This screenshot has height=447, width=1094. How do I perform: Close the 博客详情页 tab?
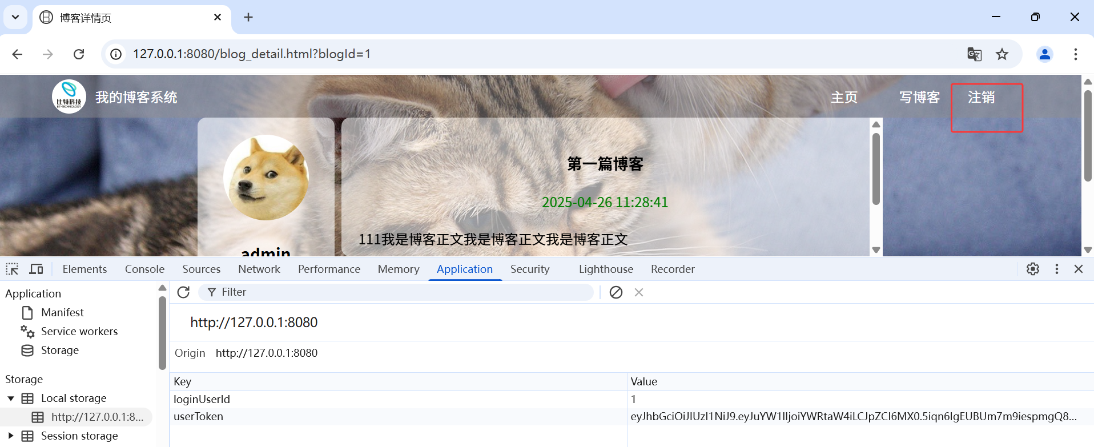click(x=218, y=18)
